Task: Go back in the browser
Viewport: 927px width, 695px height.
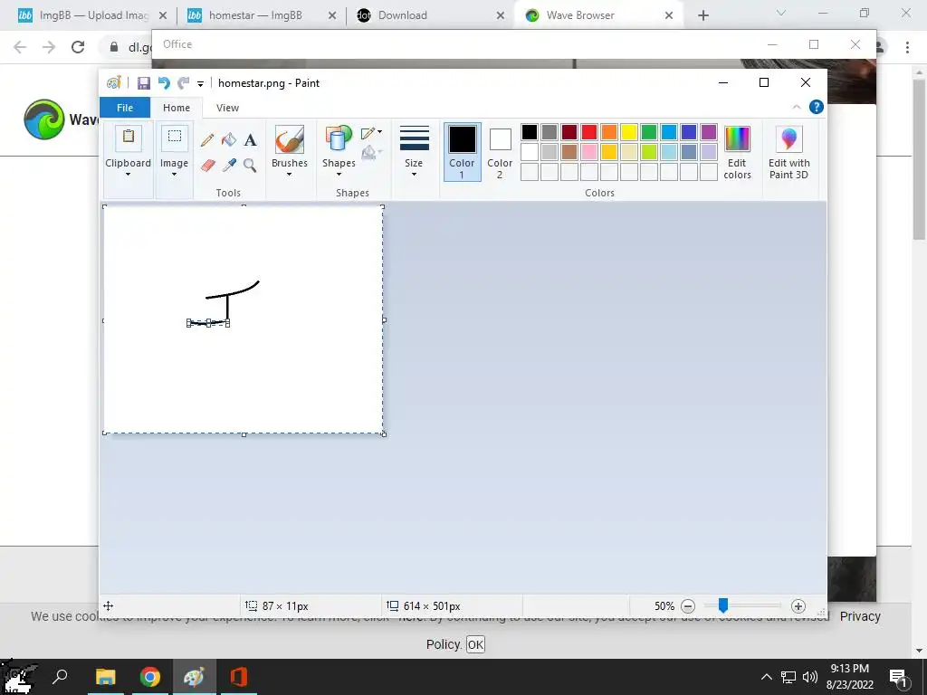Action: (20, 47)
